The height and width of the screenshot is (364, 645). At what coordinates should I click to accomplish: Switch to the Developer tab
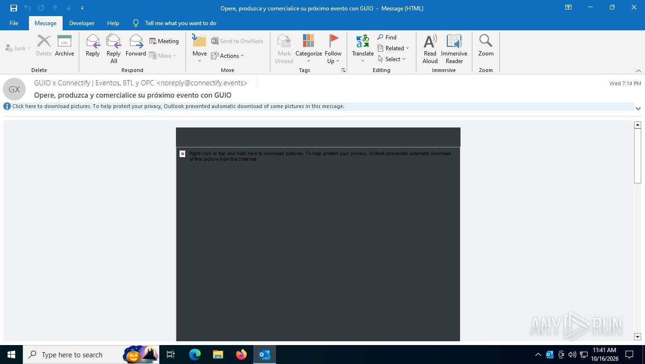(82, 23)
